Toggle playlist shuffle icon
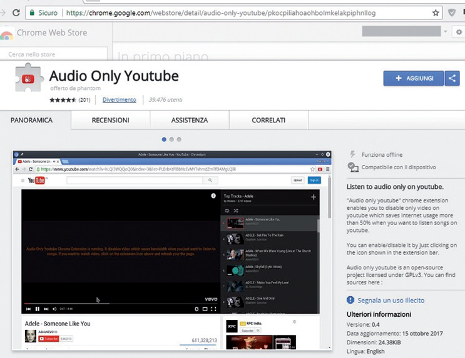465x358 pixels. tap(236, 211)
